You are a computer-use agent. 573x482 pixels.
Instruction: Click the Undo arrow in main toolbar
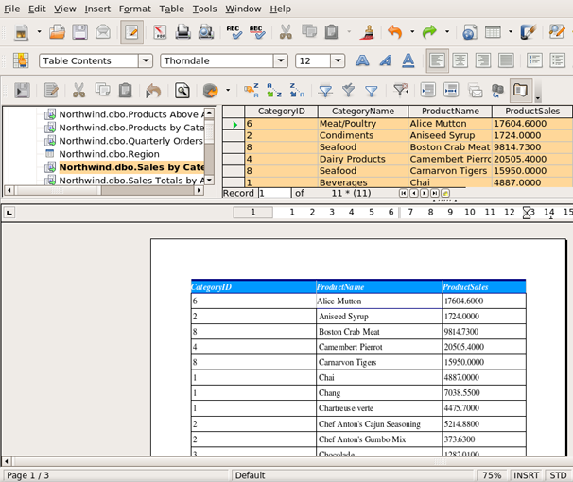pos(395,32)
